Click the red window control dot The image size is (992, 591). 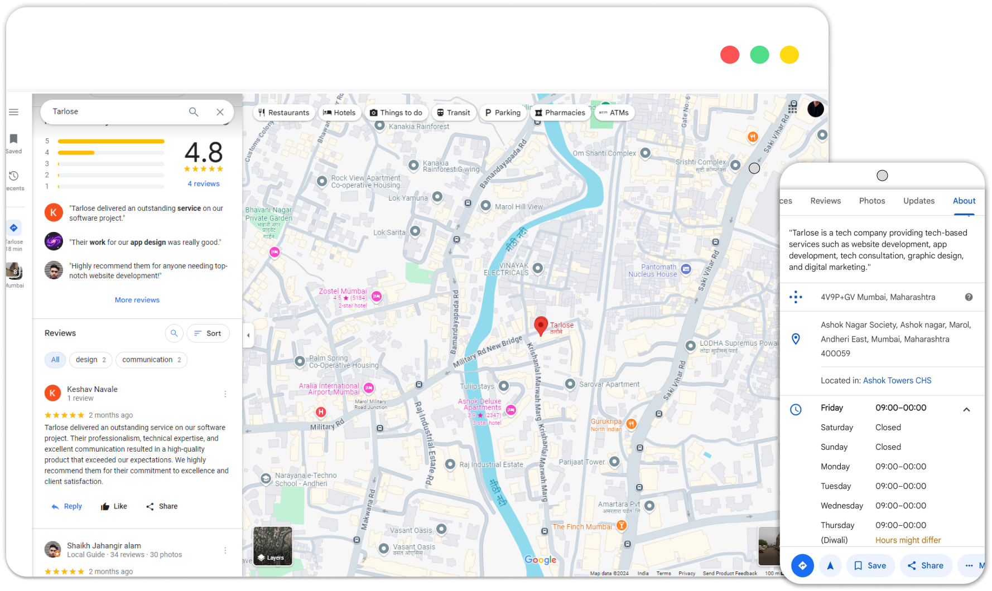pos(730,55)
